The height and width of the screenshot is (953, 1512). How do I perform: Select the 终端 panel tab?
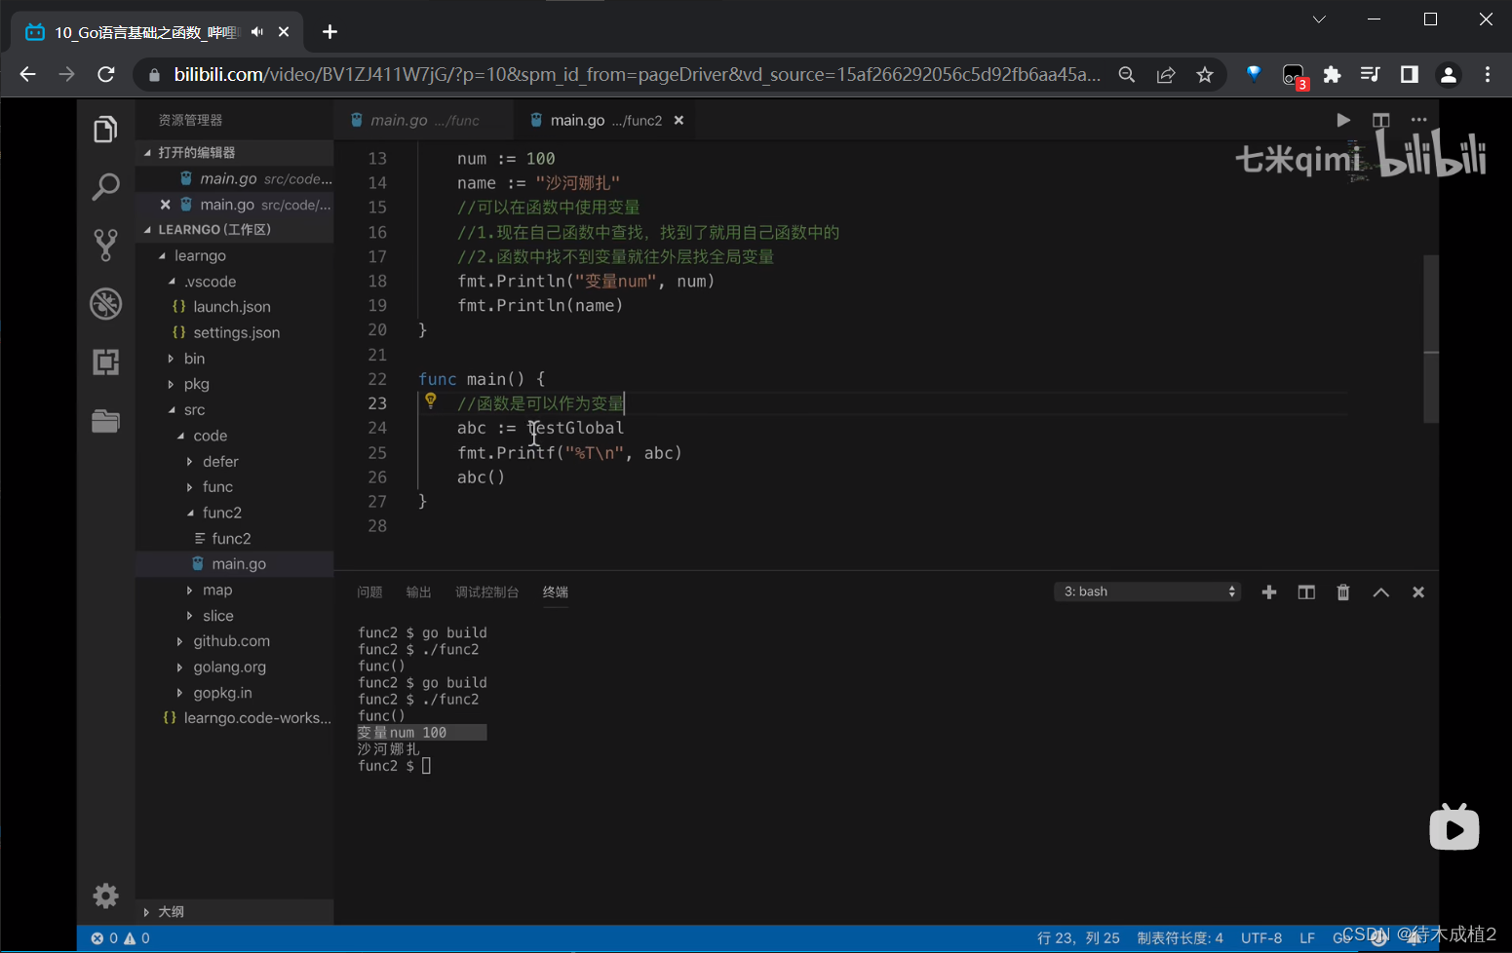tap(555, 591)
